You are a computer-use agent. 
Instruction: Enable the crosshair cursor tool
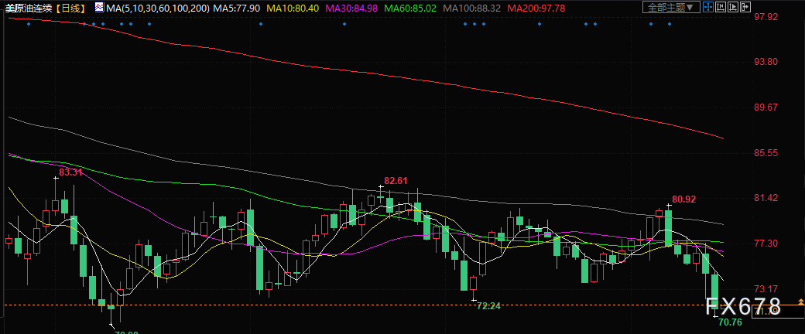pos(708,7)
